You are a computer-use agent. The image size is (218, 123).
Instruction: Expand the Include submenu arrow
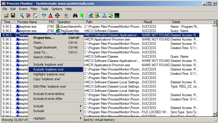click(x=81, y=106)
